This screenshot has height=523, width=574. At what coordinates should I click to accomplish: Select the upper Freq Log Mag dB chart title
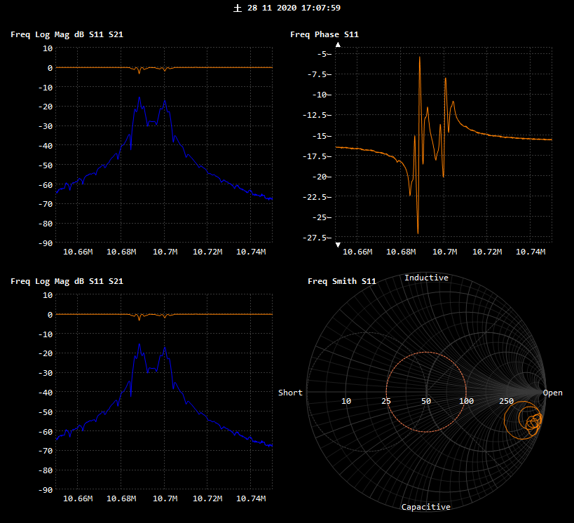pos(67,34)
